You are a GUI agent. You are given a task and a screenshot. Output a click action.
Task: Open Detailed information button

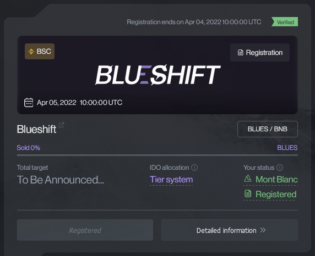(230, 230)
